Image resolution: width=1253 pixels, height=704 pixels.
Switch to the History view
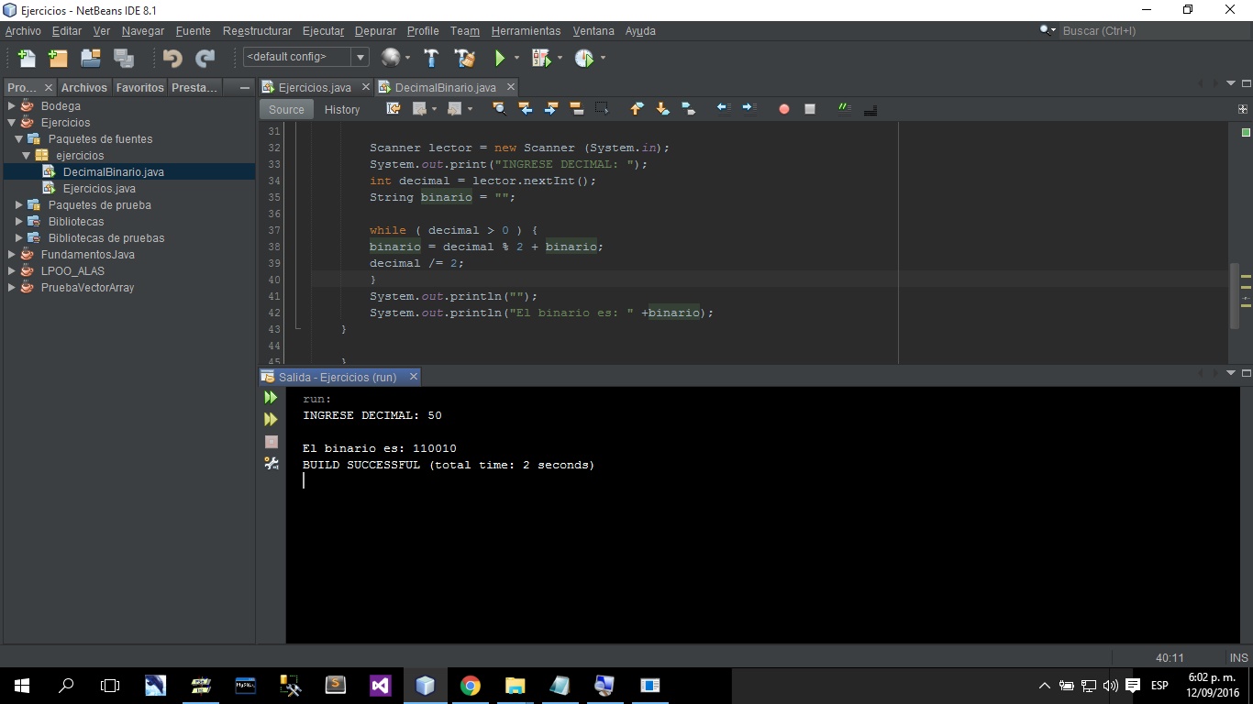pos(341,109)
